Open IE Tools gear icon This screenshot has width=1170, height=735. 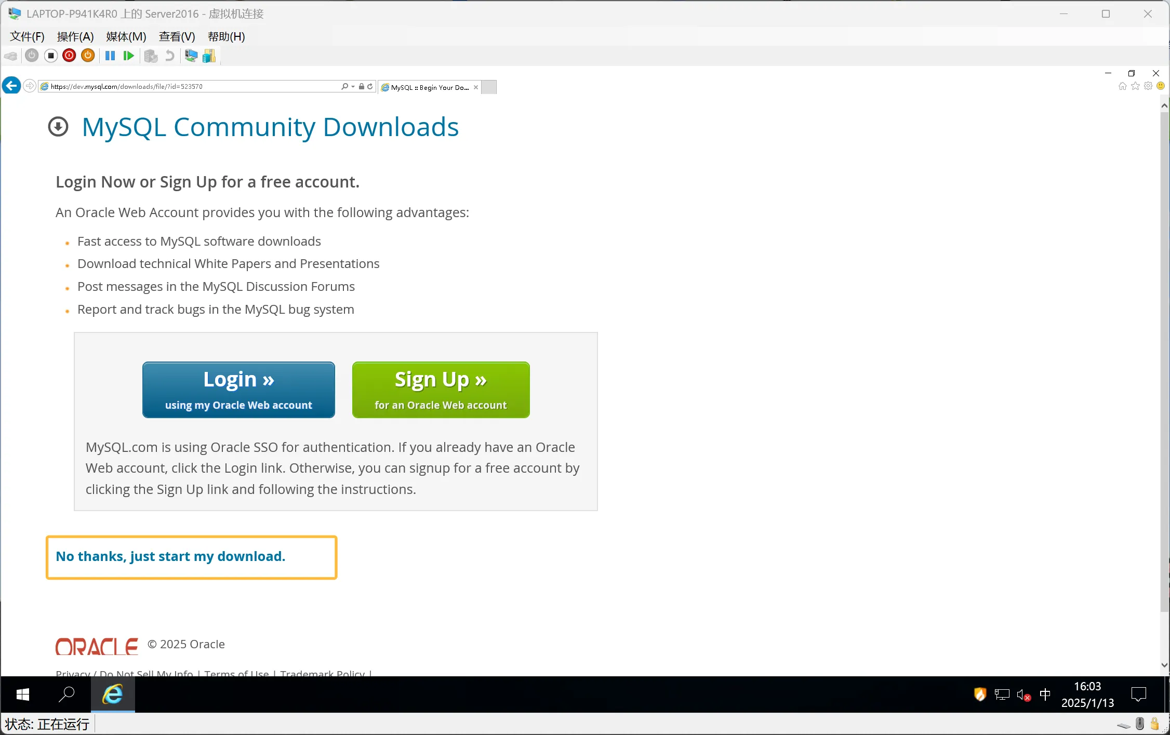(x=1148, y=86)
